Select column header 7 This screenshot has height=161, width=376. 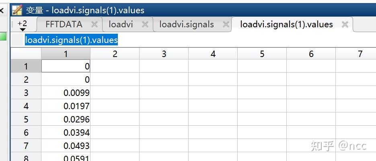[x=360, y=54]
